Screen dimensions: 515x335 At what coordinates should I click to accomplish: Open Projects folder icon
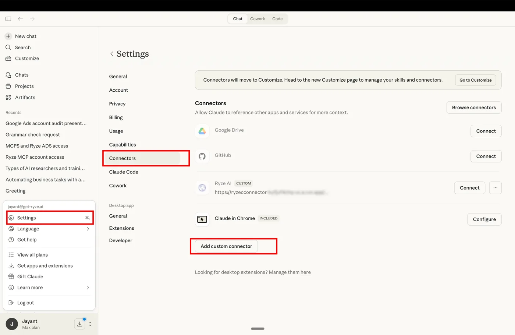pos(8,86)
